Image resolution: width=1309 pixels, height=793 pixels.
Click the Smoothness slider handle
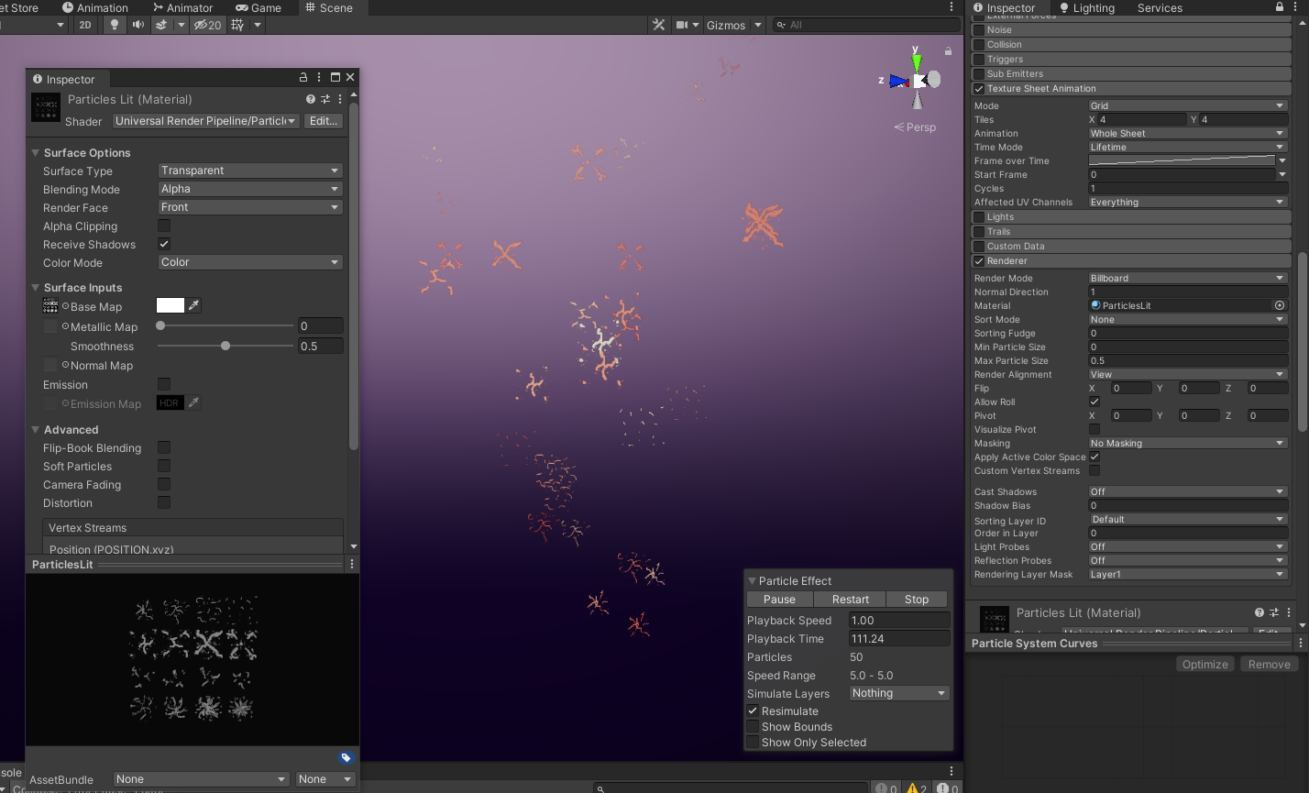225,346
